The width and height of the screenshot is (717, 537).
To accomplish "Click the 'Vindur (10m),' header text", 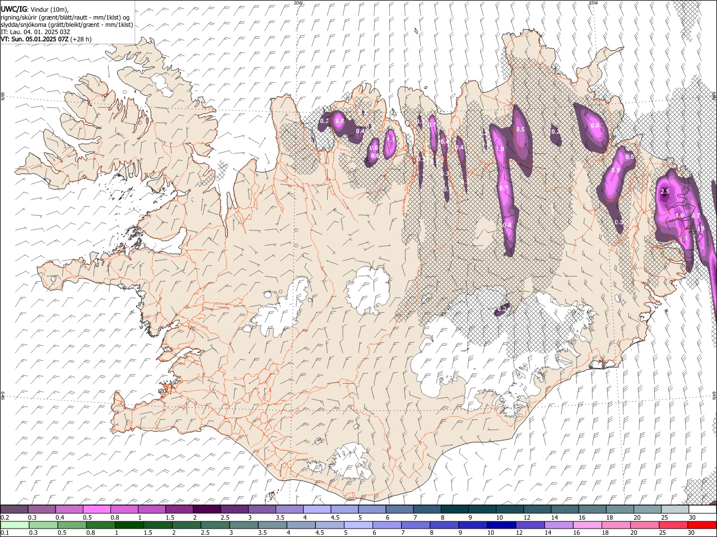I will pyautogui.click(x=49, y=10).
